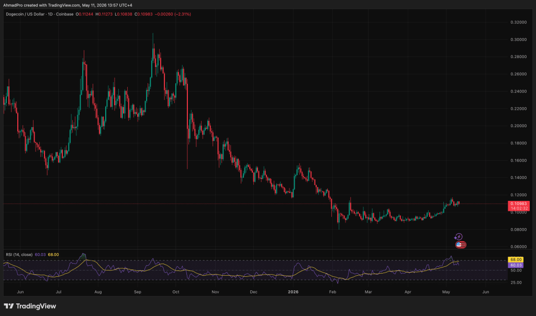Screen dimensions: 536x316
Task: Select the close value C0.10983
Action: (x=143, y=14)
